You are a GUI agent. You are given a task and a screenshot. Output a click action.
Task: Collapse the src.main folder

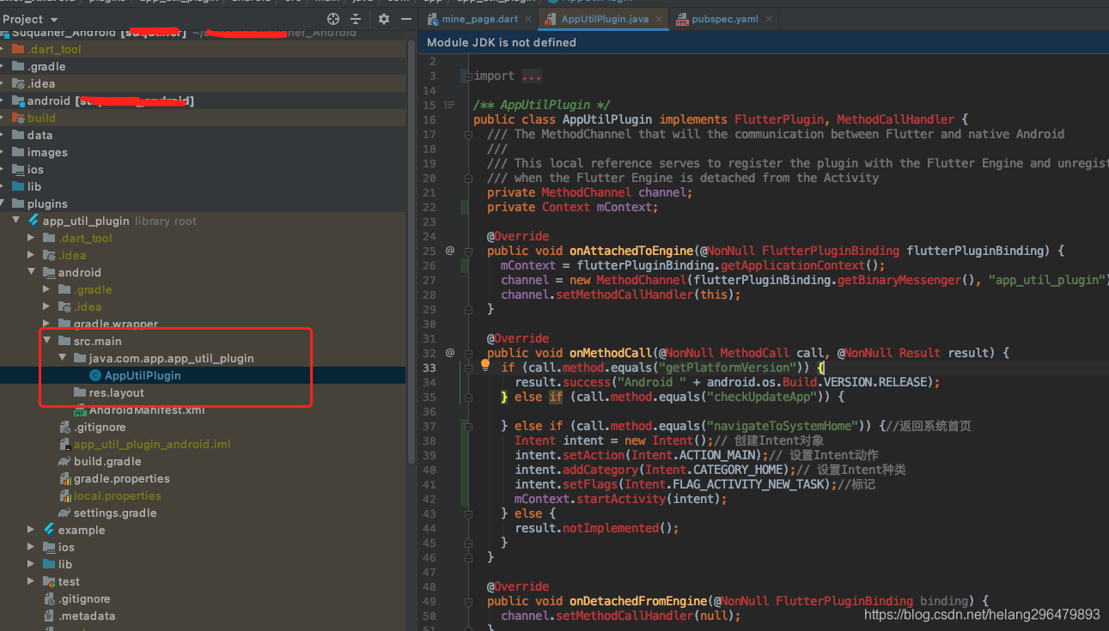[x=48, y=341]
